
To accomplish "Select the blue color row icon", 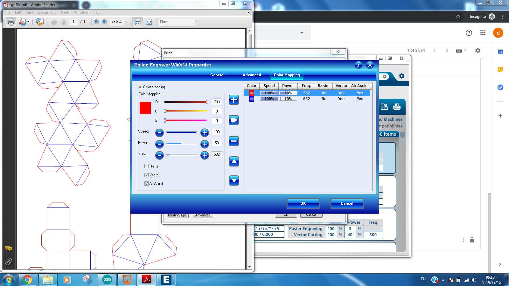I will pyautogui.click(x=252, y=99).
